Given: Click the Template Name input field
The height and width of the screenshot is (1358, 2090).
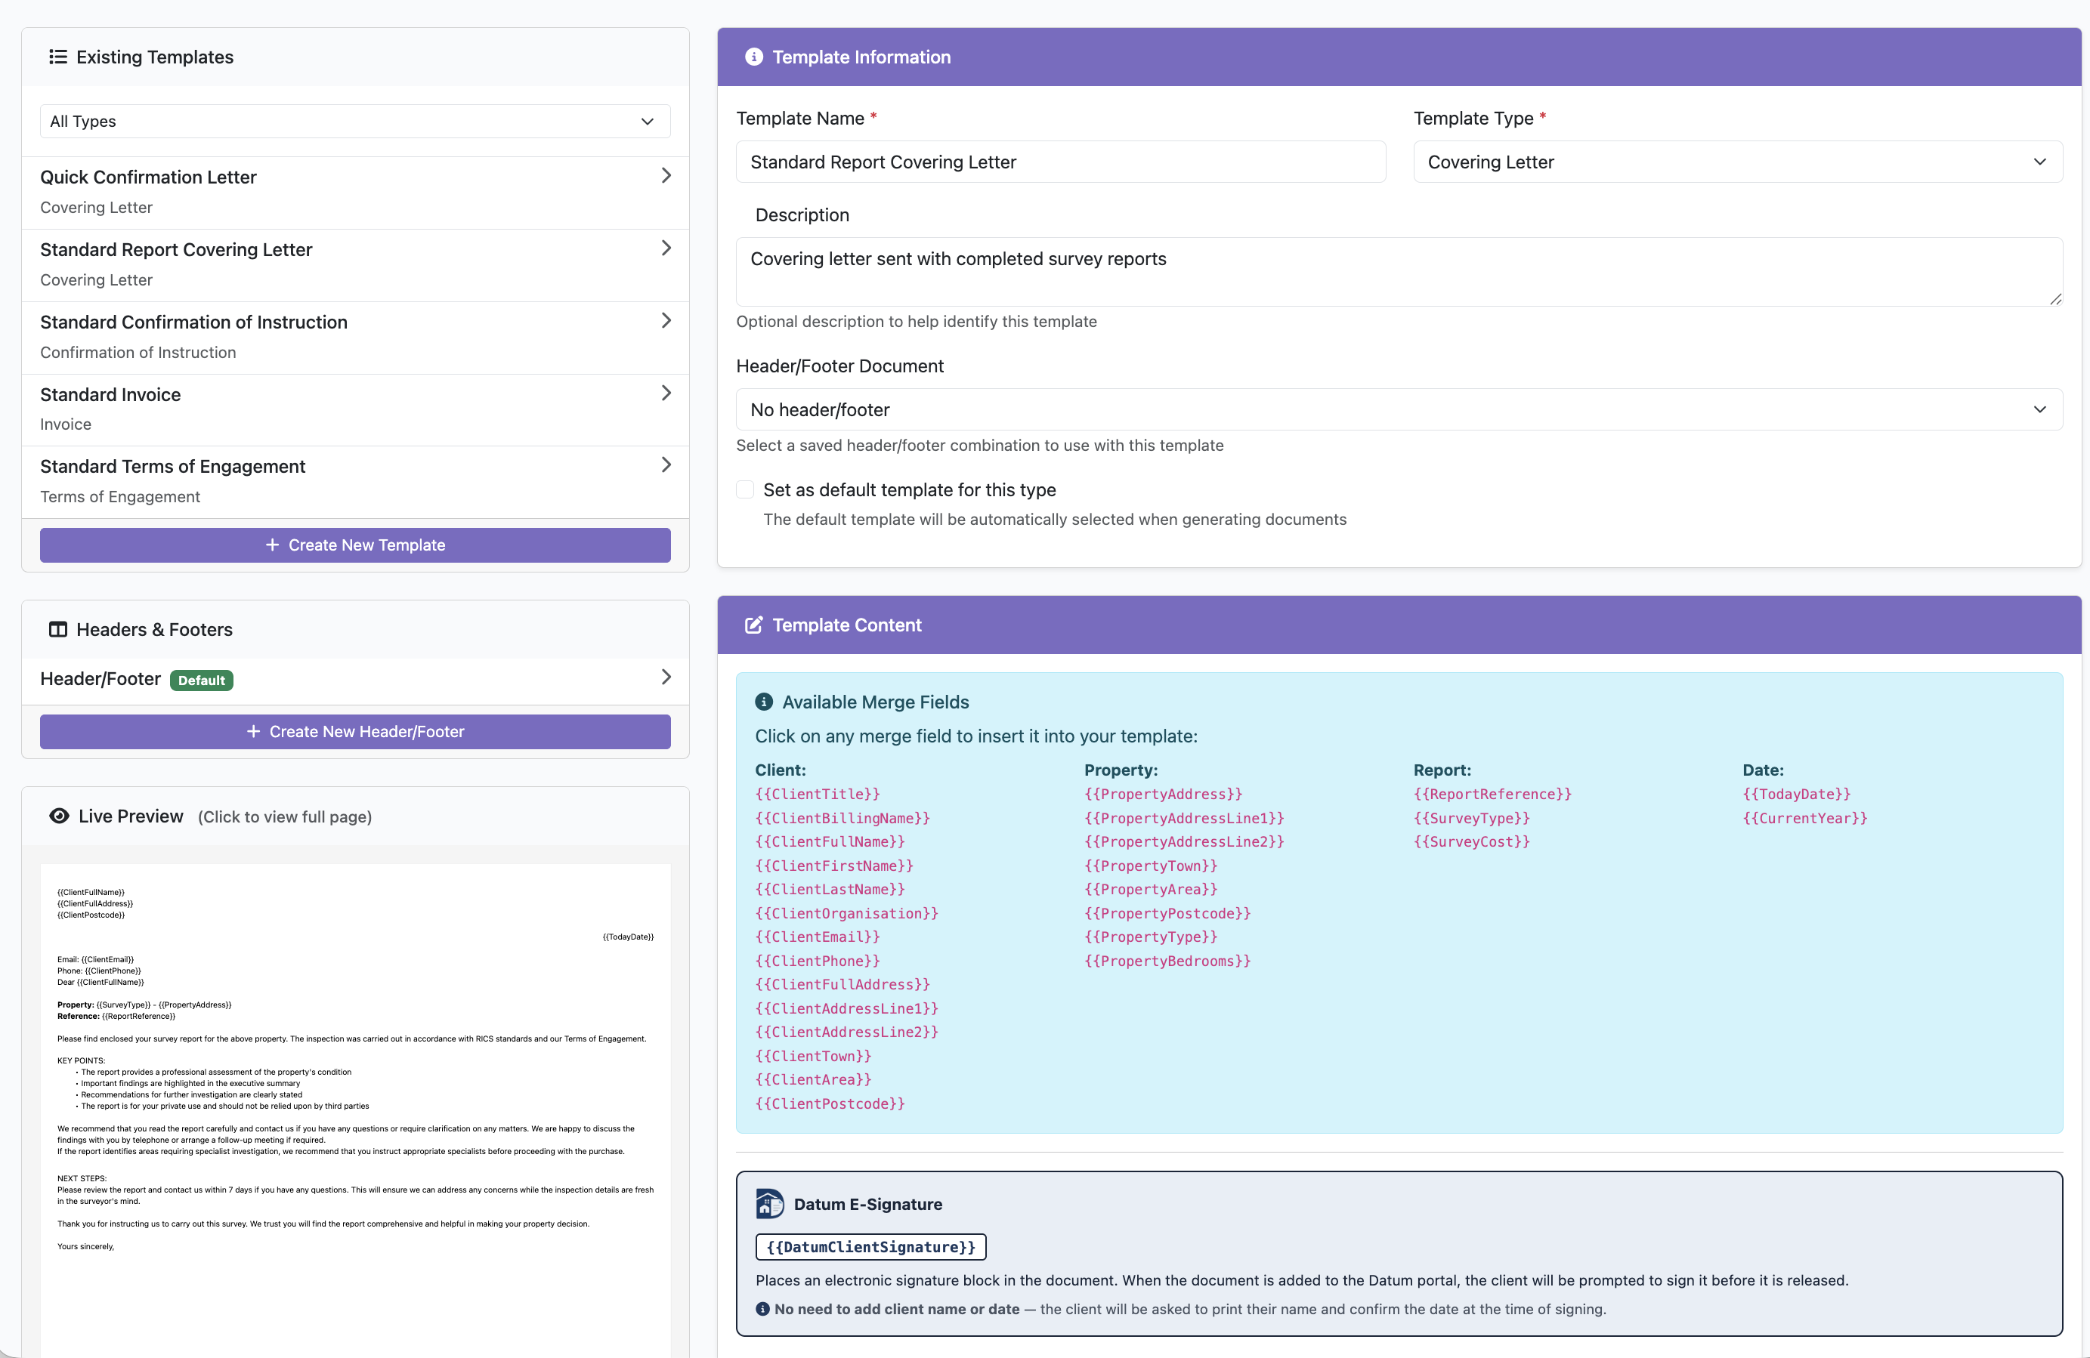Looking at the screenshot, I should point(1060,162).
